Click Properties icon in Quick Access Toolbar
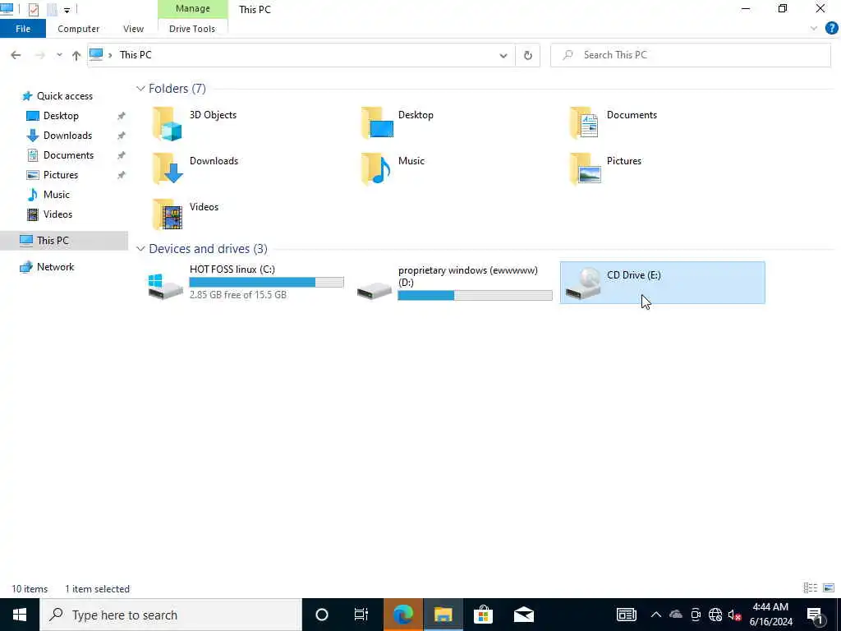 click(33, 9)
